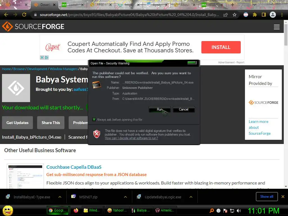Click the volume speaker tray icon
Viewport: 288px width, 216px height.
point(238,211)
